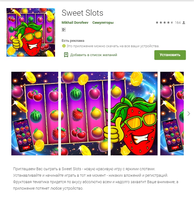Open second screenshot with watermelon reels
Image resolution: width=194 pixels, height=198 pixels.
(84, 114)
